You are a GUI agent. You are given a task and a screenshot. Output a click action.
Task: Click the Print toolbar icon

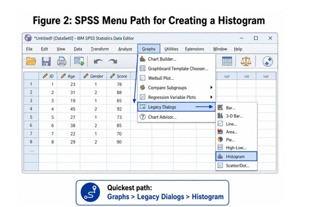[62, 61]
